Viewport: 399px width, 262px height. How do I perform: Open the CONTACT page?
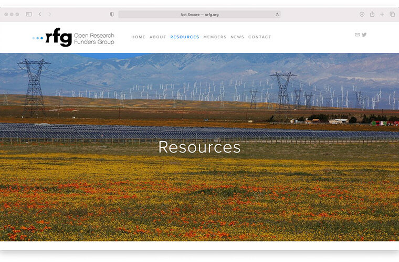(x=259, y=37)
